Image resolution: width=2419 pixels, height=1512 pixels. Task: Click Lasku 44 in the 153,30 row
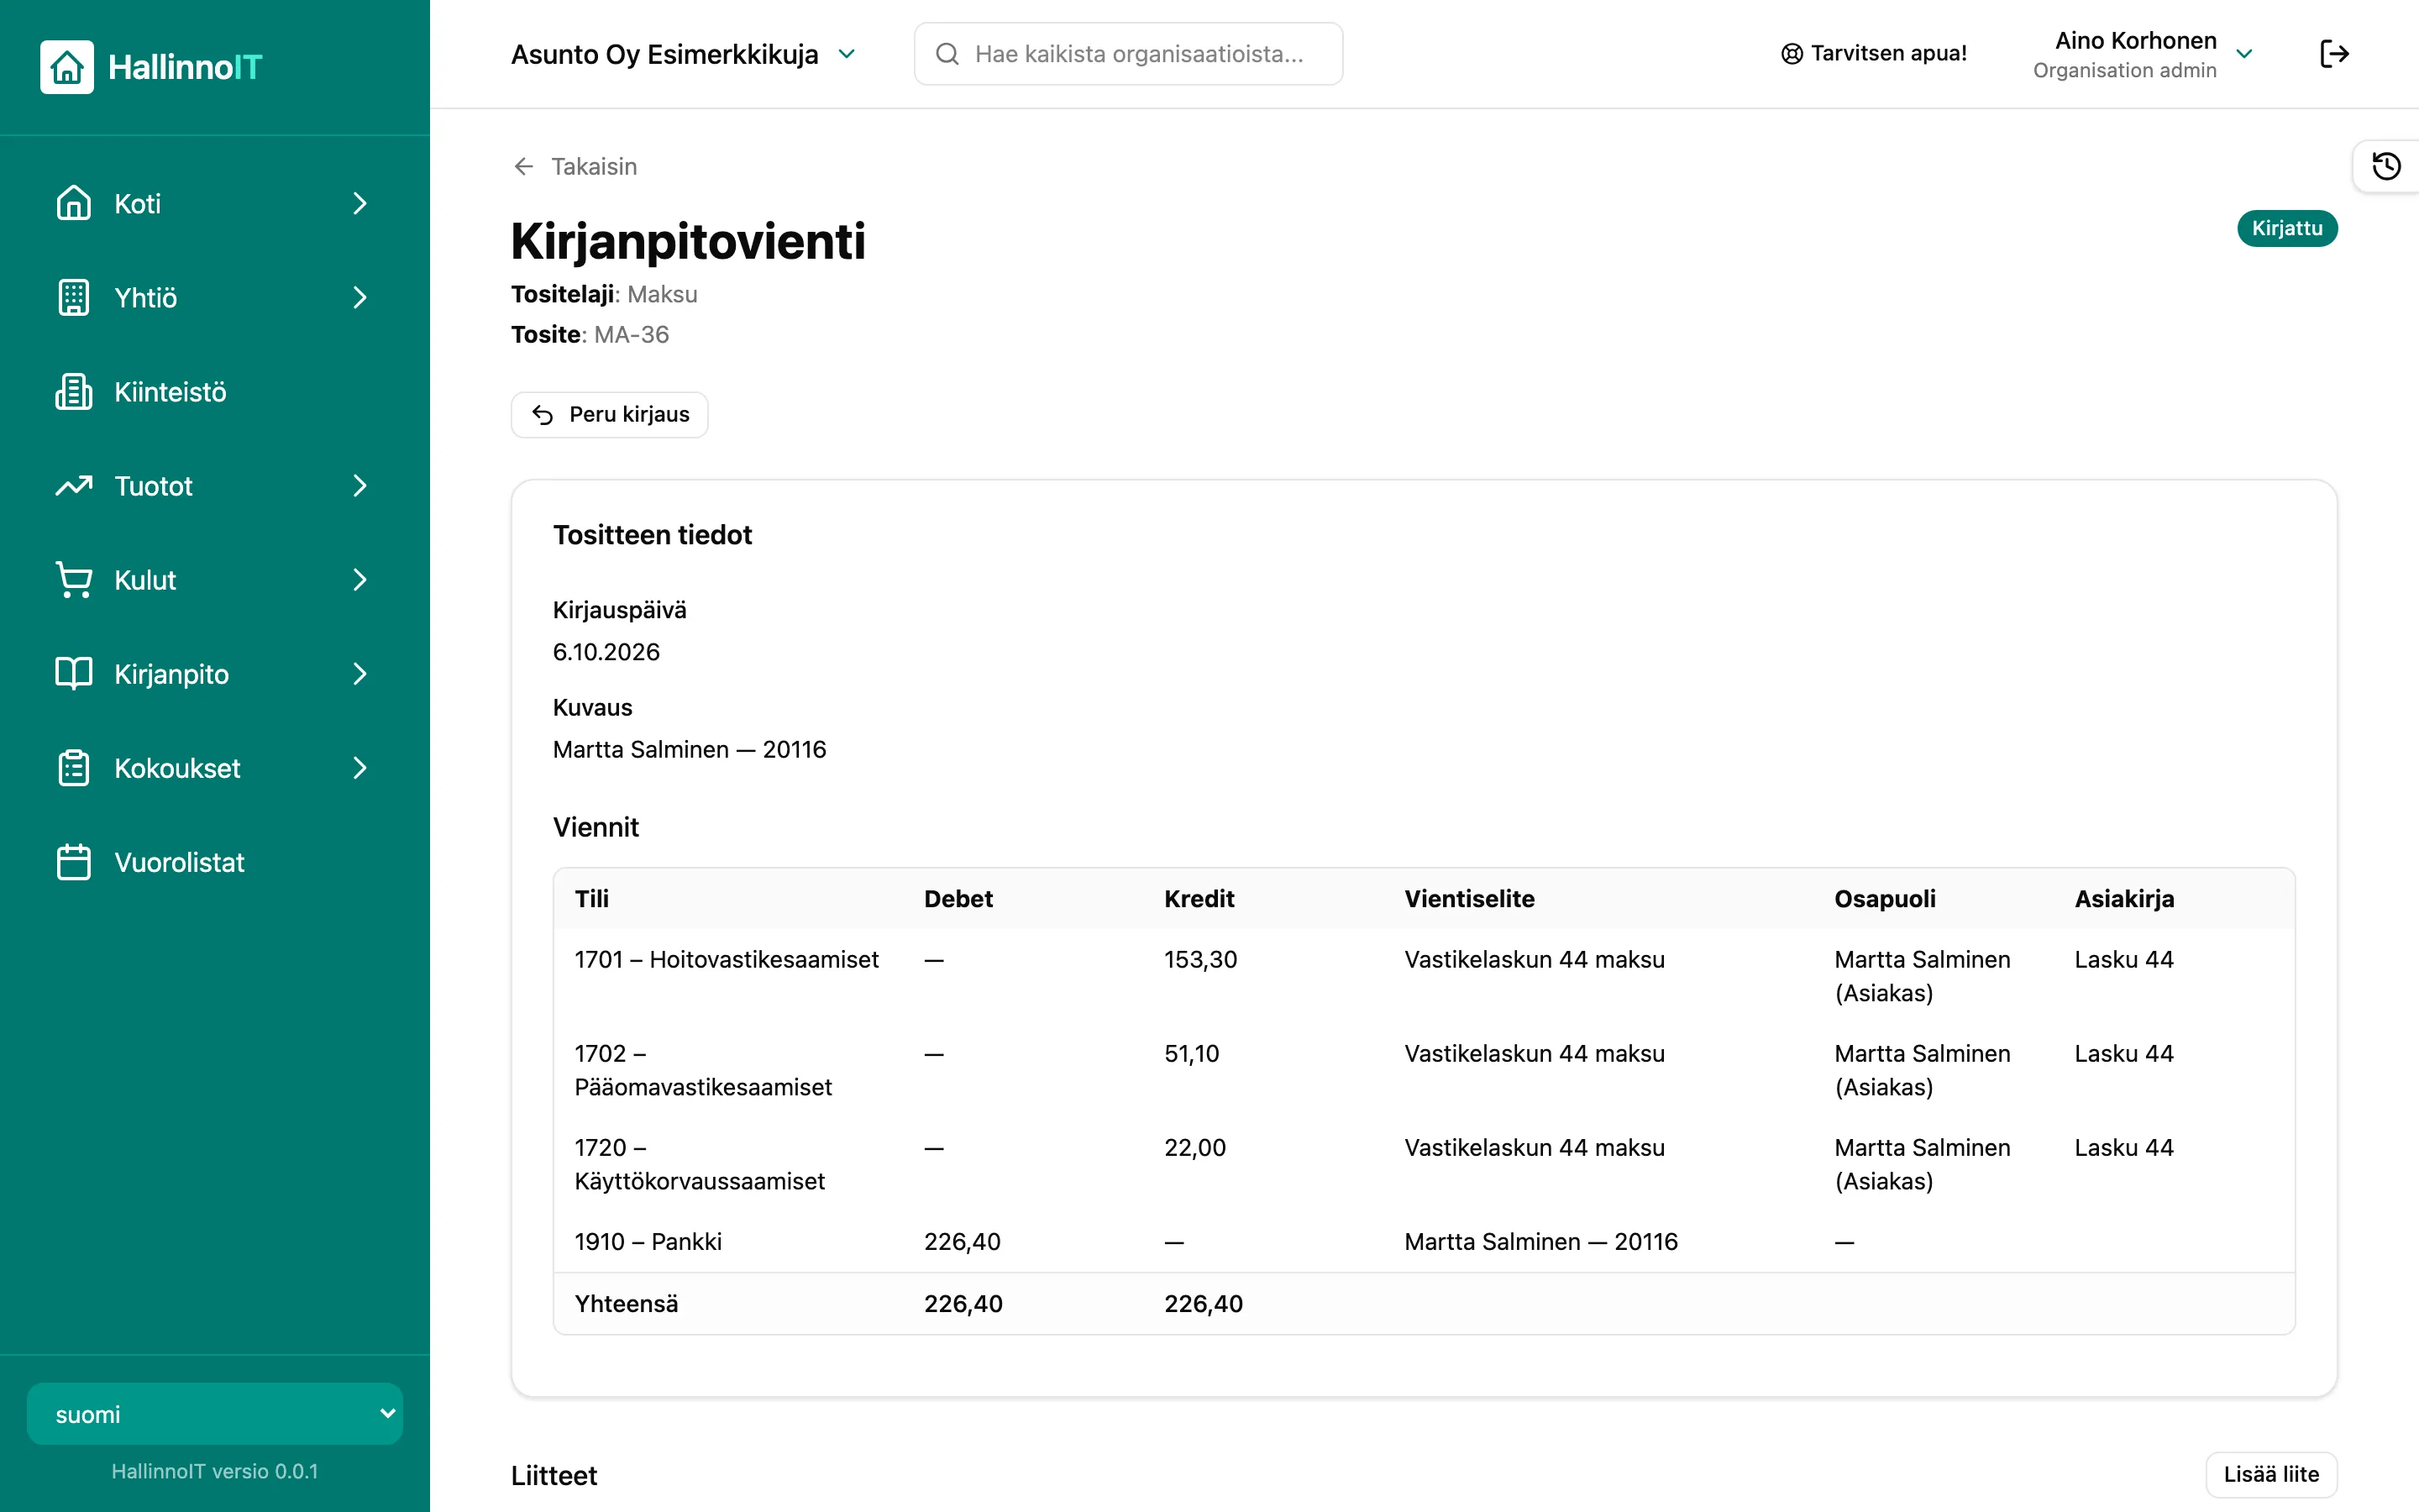pyautogui.click(x=2124, y=959)
